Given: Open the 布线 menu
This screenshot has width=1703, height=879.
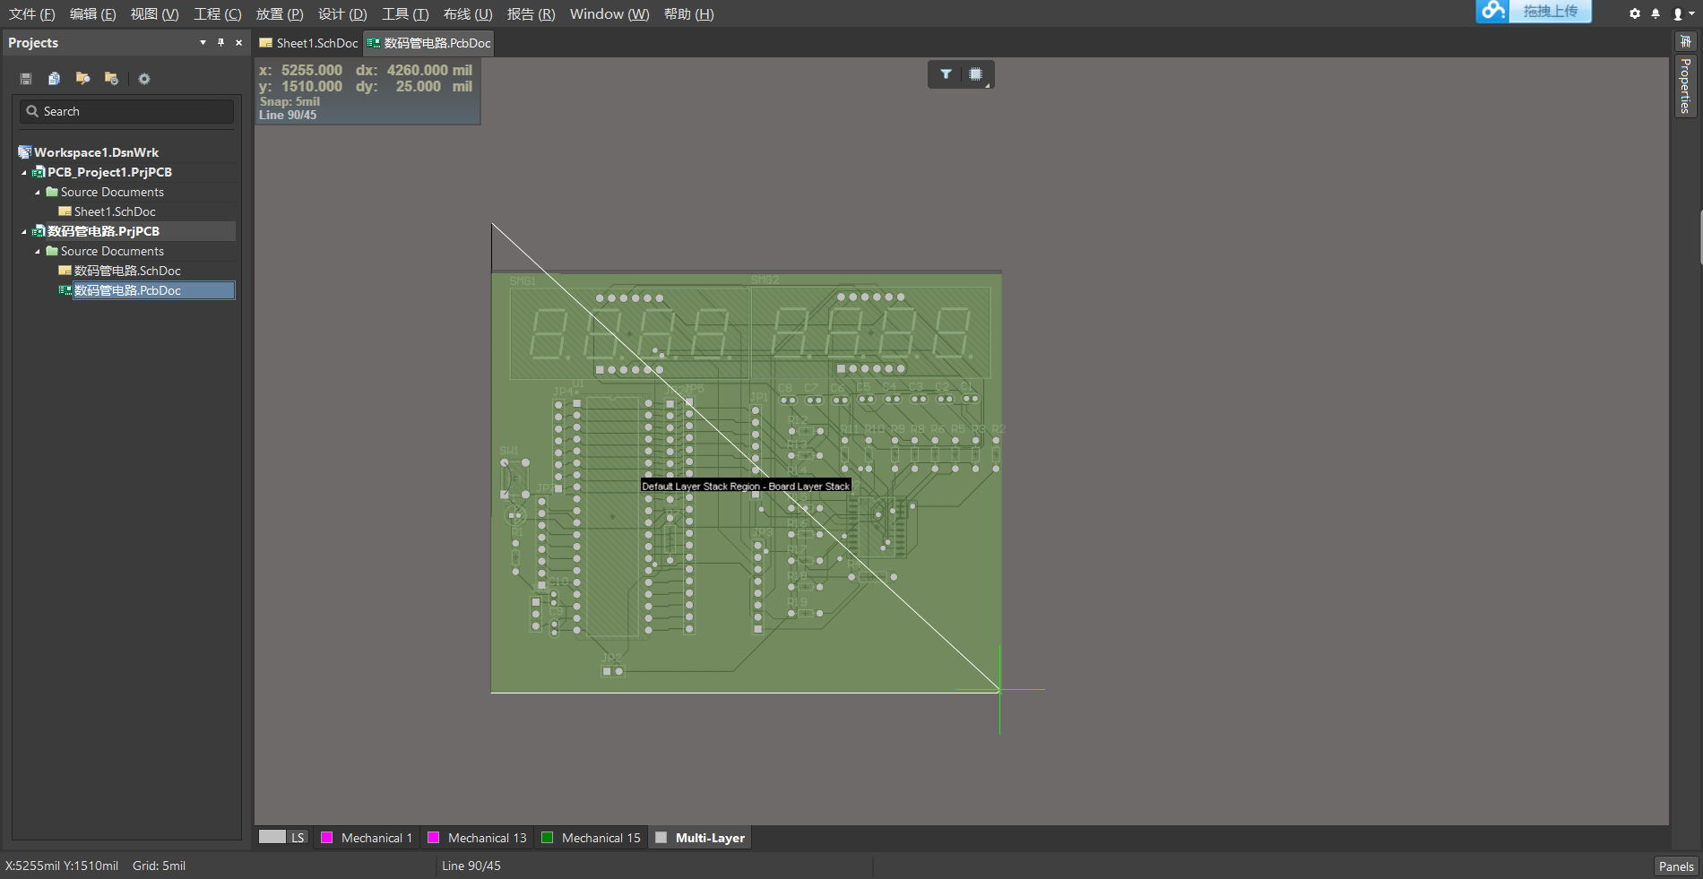Looking at the screenshot, I should point(465,13).
